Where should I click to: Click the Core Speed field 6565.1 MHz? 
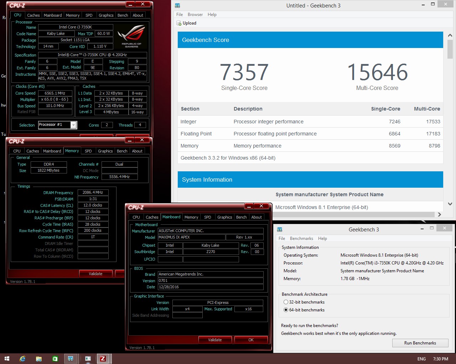(x=55, y=93)
